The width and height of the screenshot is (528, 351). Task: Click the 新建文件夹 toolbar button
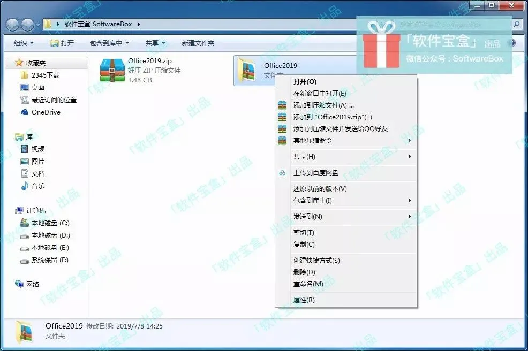tap(198, 43)
